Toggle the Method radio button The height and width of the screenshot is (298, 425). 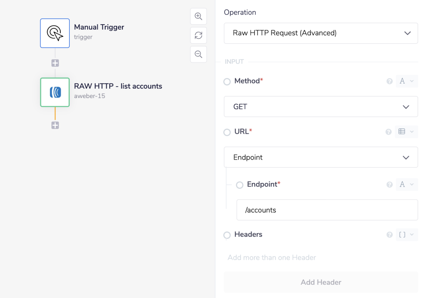point(227,82)
